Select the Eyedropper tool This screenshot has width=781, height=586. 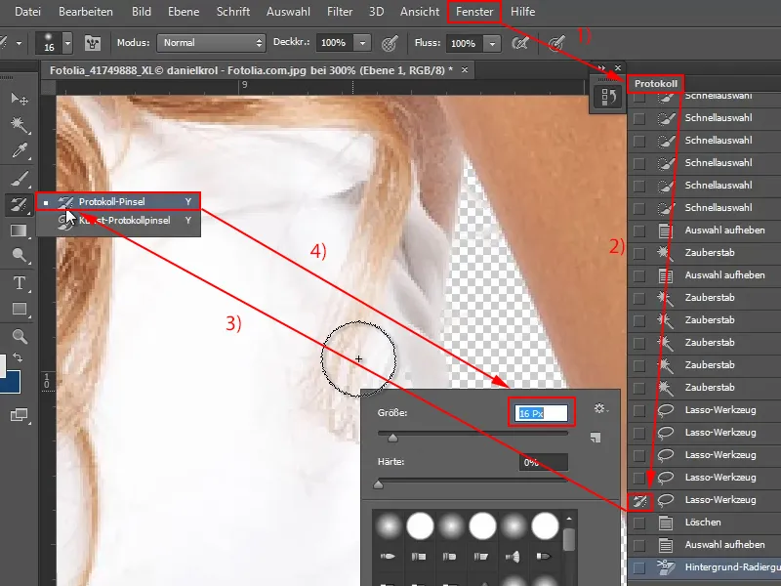(19, 151)
